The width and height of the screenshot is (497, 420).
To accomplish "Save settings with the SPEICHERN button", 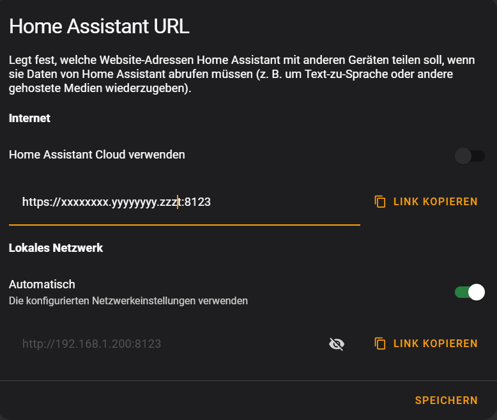I will pyautogui.click(x=447, y=400).
